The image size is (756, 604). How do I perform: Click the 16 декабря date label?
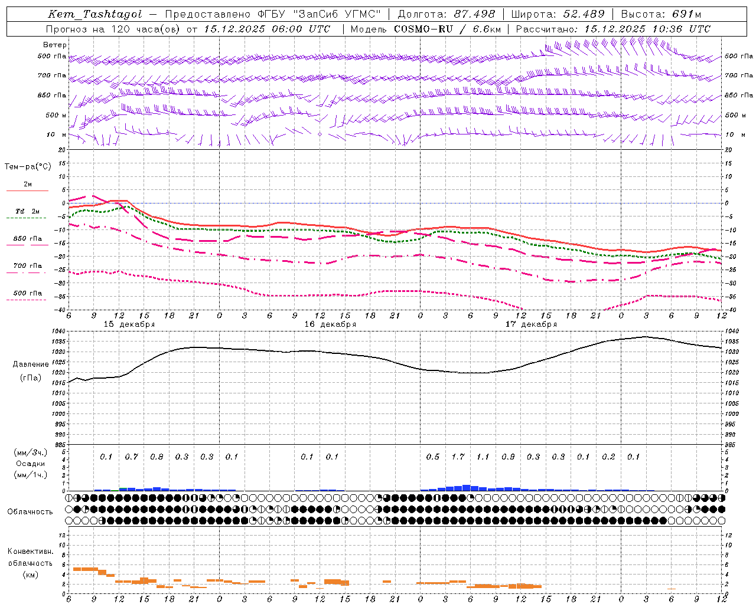click(x=330, y=324)
